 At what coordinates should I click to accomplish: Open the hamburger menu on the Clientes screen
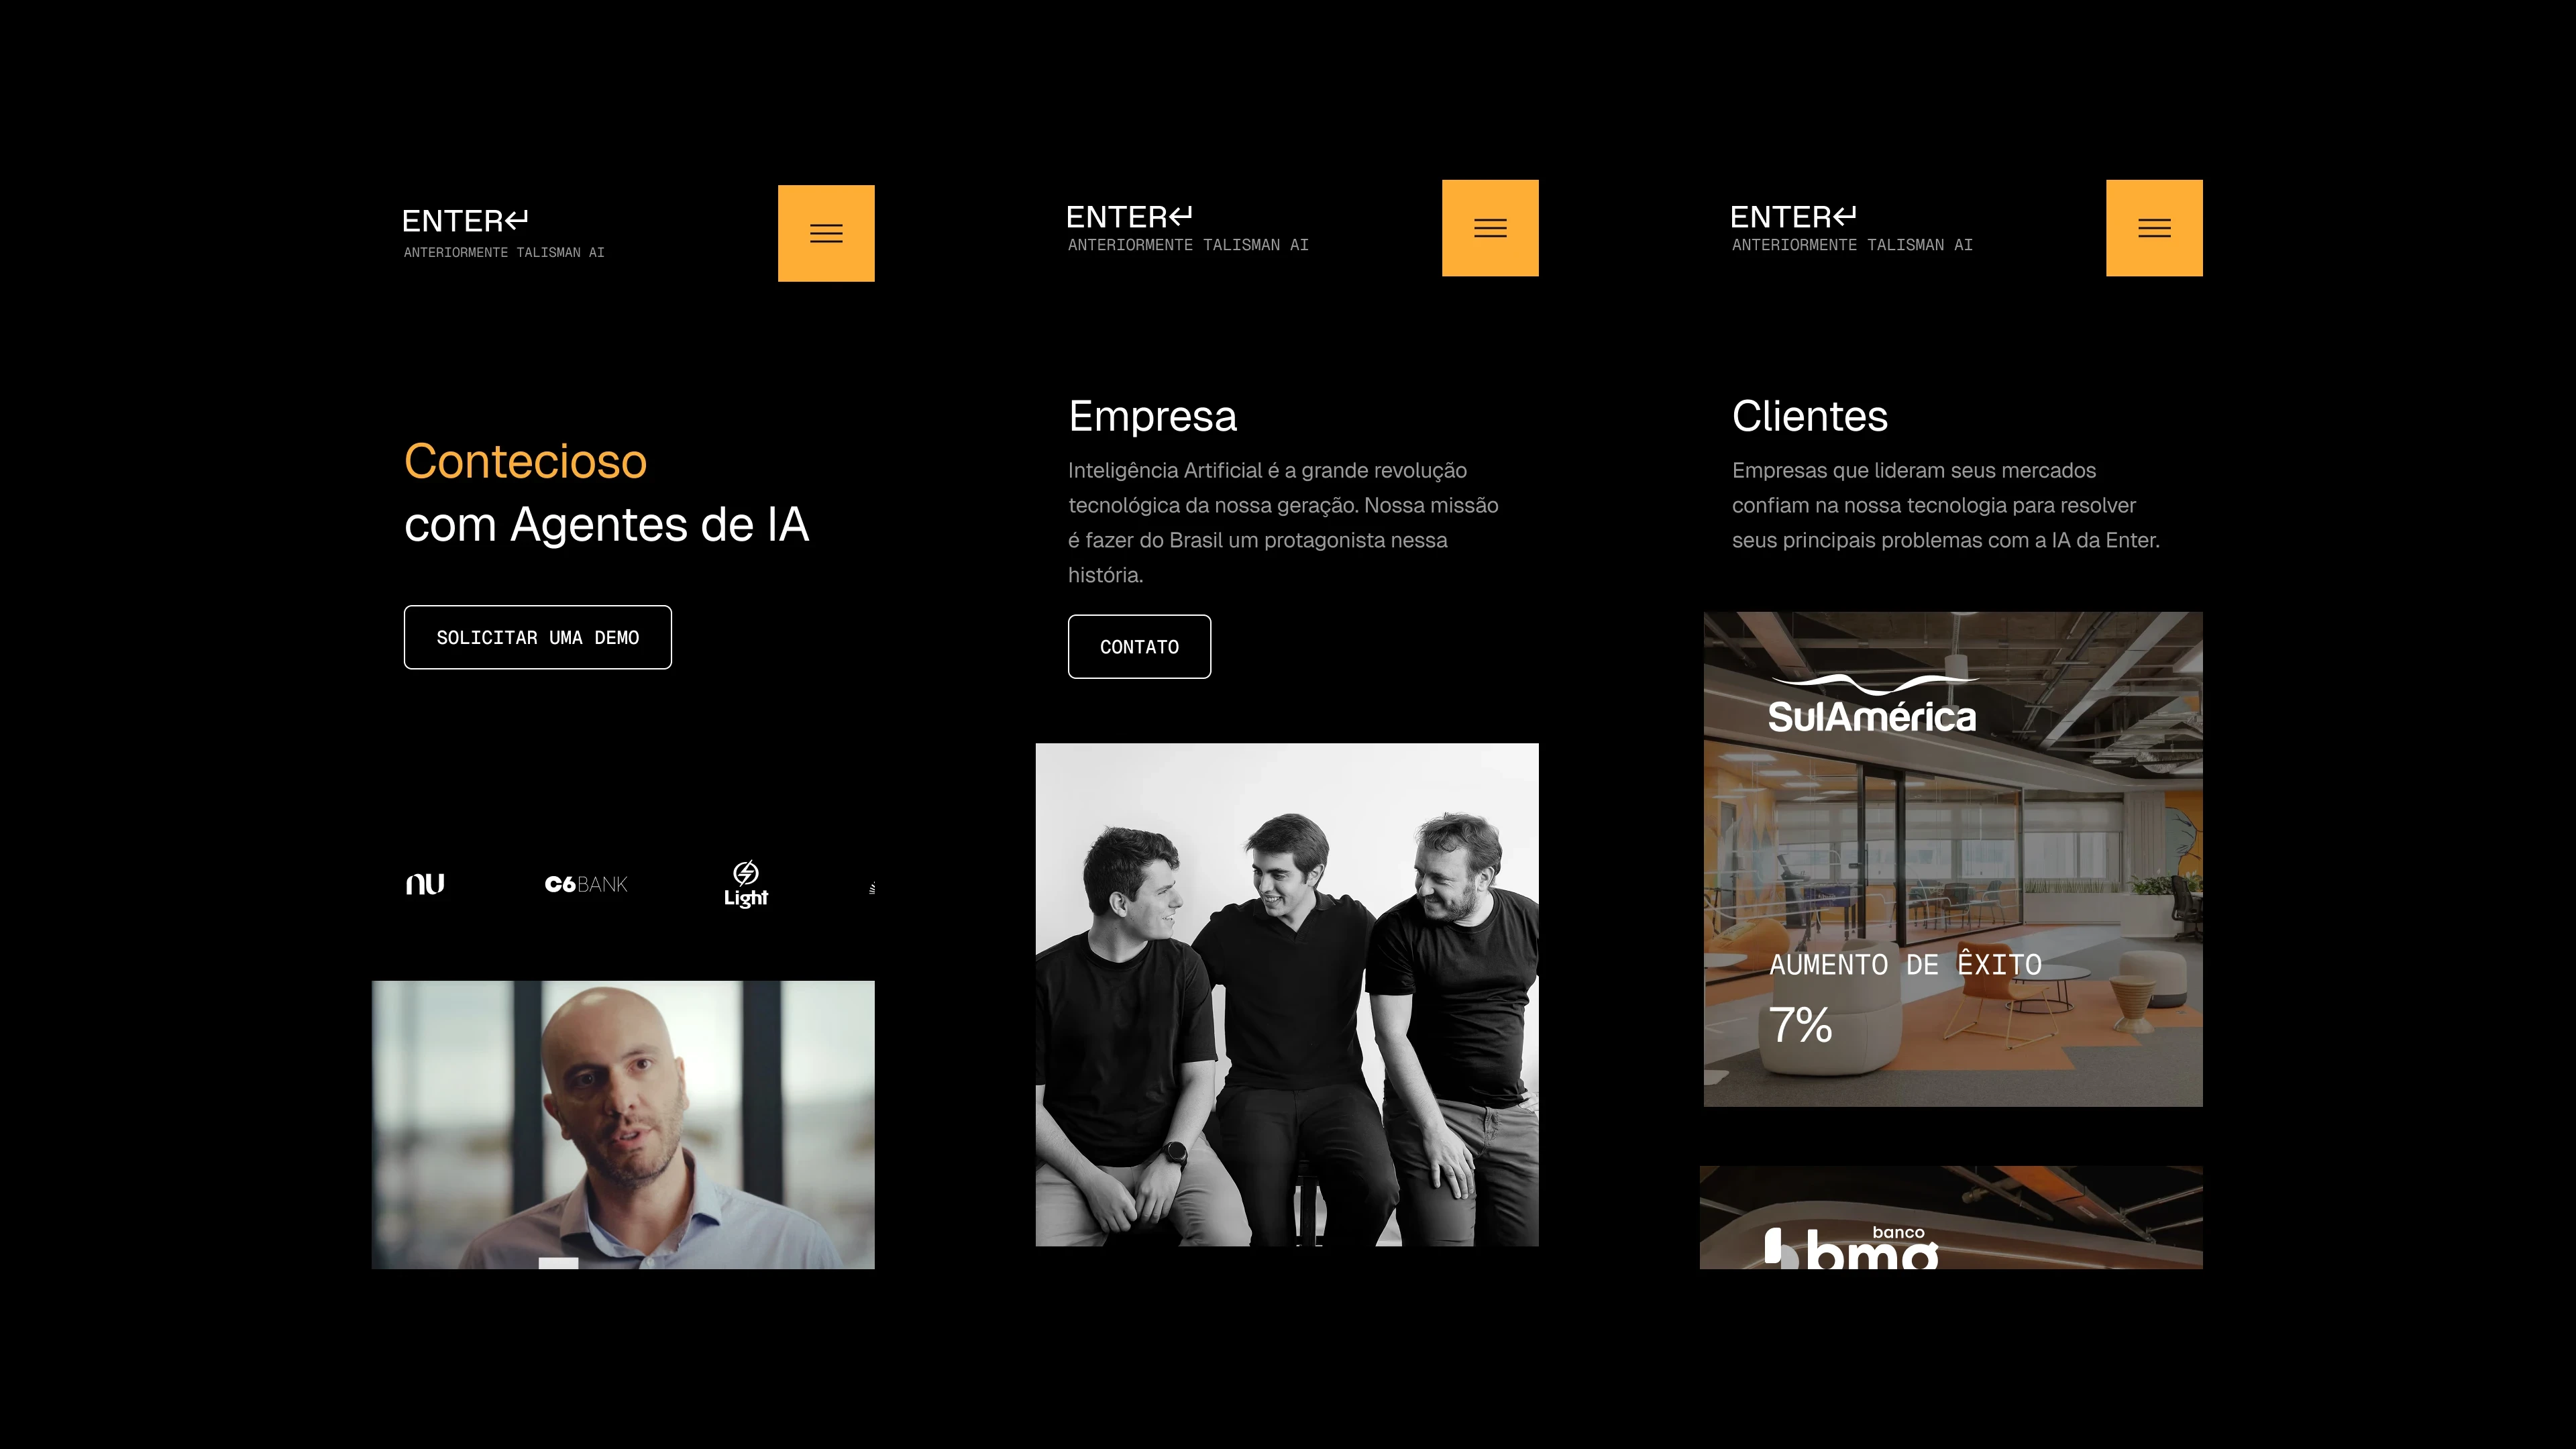pos(2154,228)
